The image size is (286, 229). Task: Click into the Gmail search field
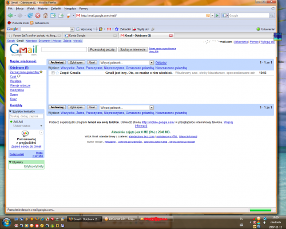[64, 50]
